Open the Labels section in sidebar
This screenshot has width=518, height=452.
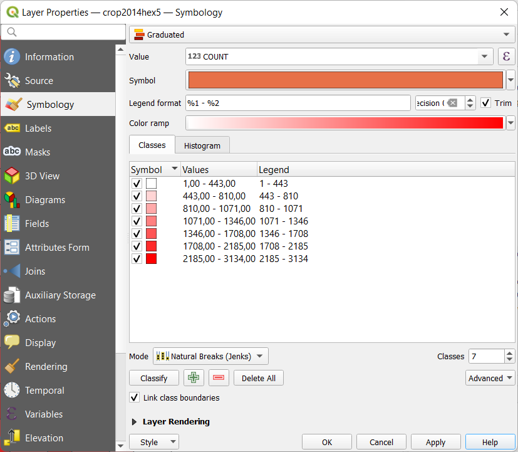tap(38, 129)
